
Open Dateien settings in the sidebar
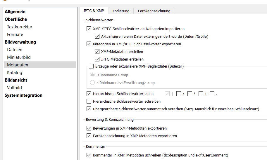(x=15, y=50)
